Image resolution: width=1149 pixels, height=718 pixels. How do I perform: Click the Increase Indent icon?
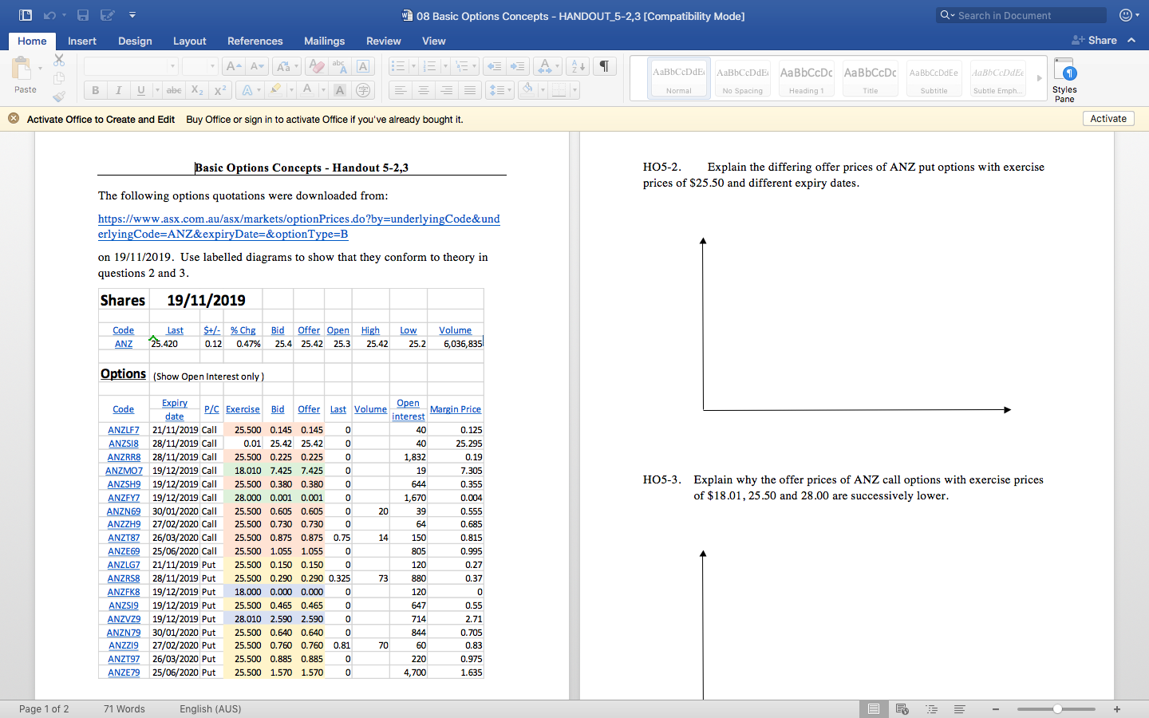(517, 66)
